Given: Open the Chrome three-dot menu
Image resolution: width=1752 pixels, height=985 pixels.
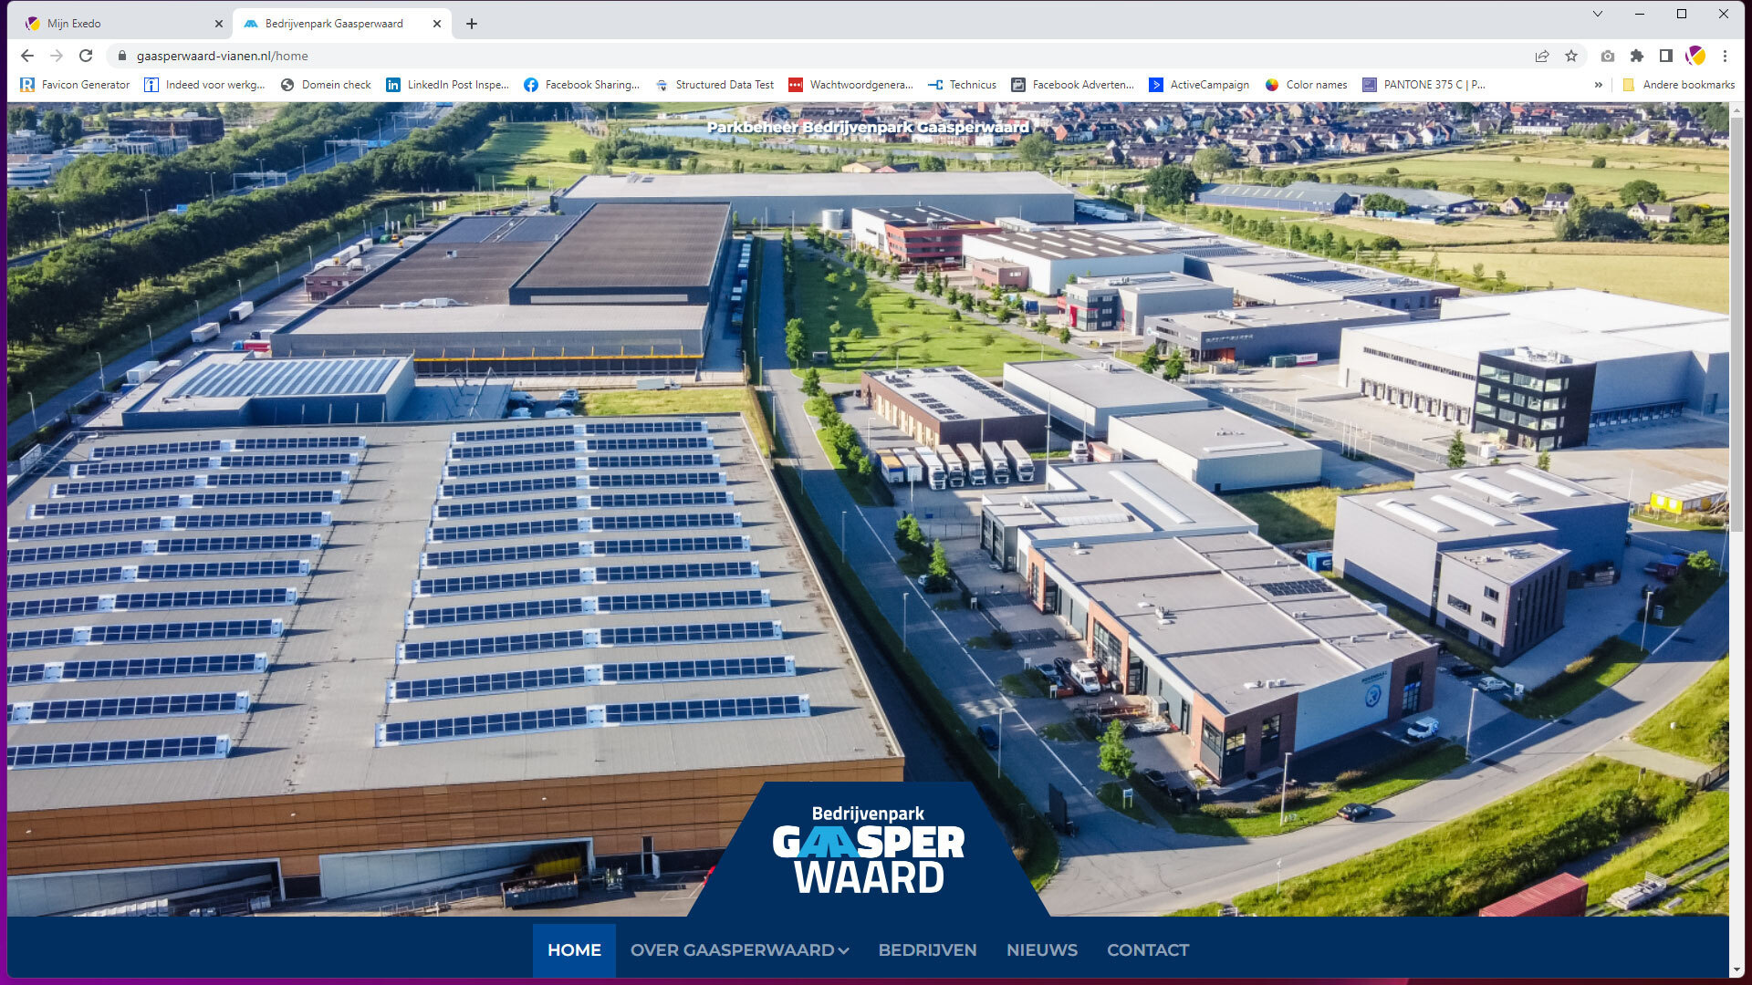Looking at the screenshot, I should click(x=1725, y=56).
